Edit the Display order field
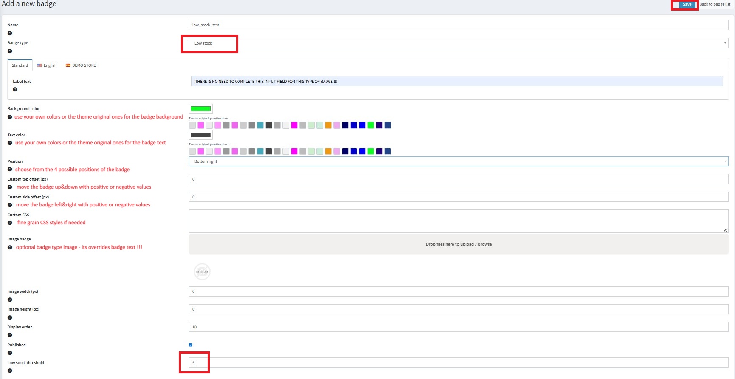Viewport: 735px width, 379px height. pos(459,327)
